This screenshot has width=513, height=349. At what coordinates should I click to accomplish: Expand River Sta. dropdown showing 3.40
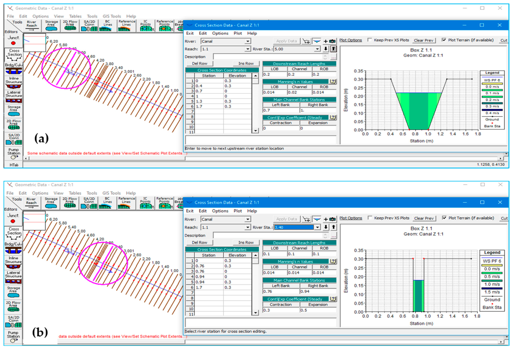[317, 227]
